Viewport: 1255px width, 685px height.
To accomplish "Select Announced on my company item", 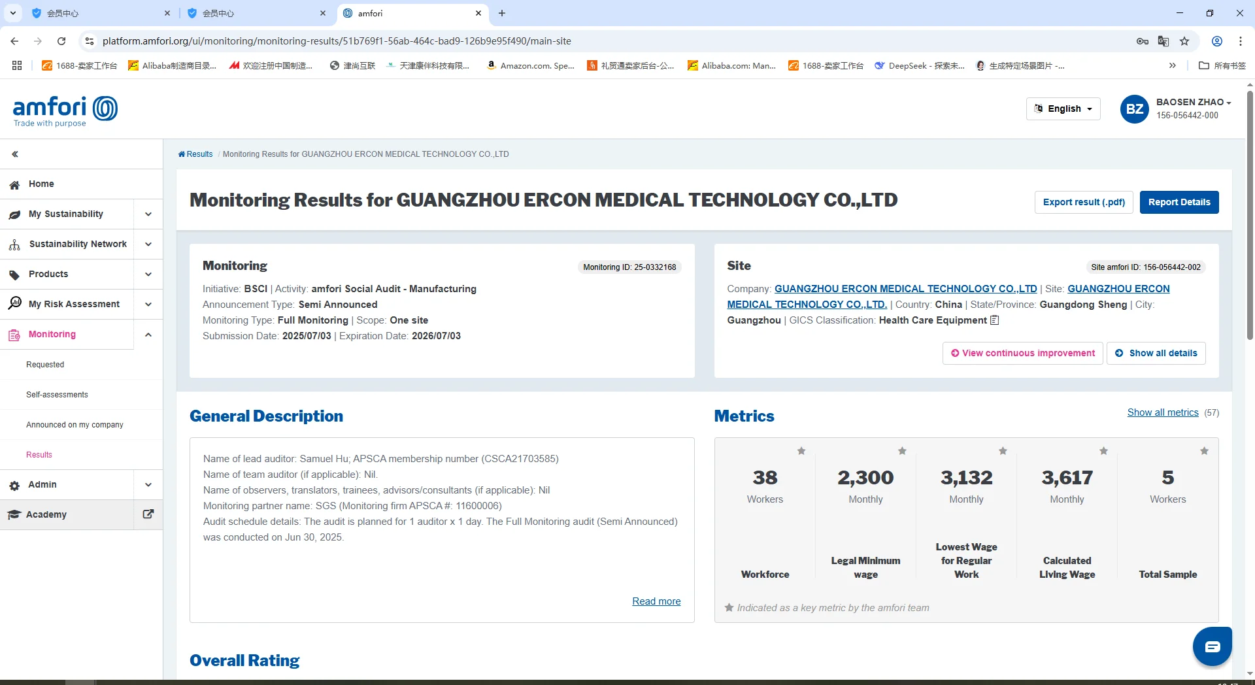I will pos(75,425).
